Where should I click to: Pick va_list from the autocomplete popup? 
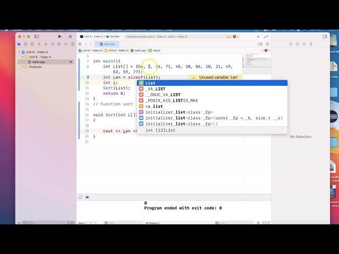(154, 106)
